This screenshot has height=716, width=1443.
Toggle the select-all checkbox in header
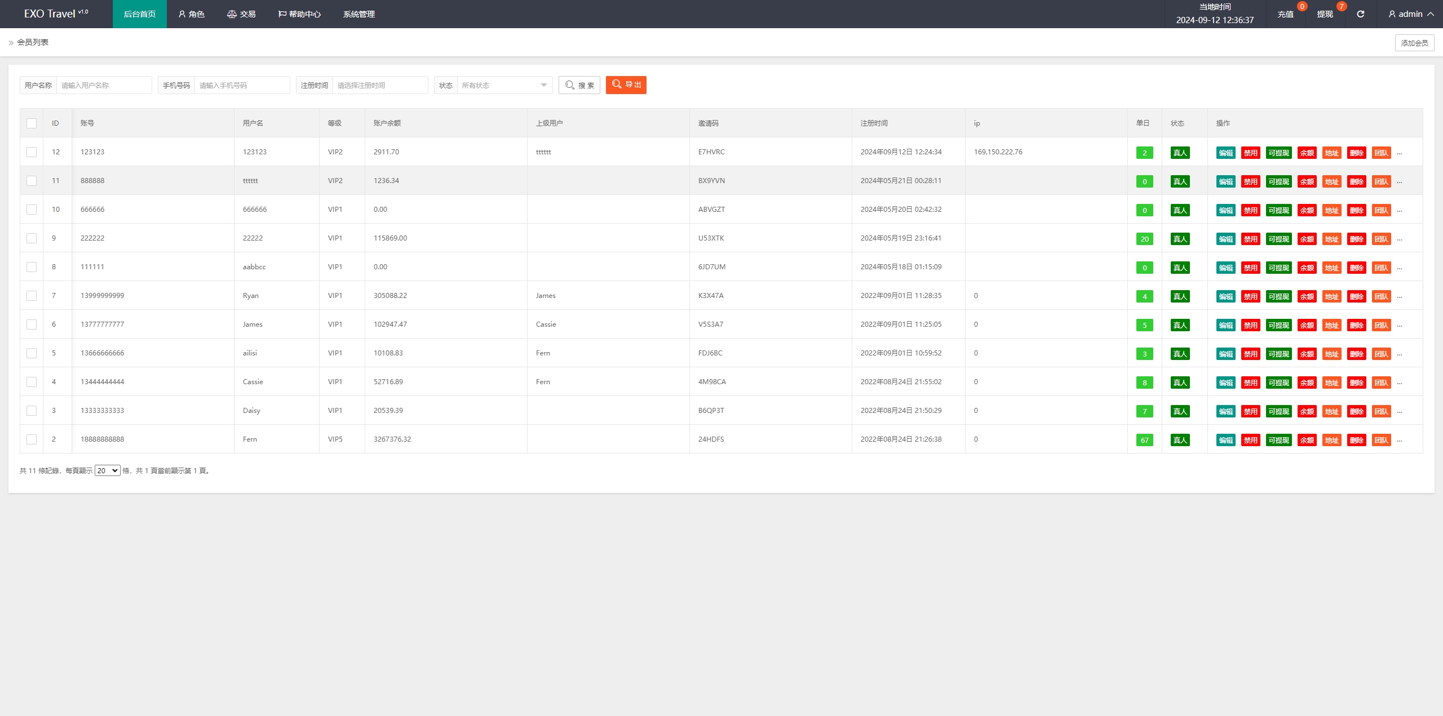click(x=32, y=123)
